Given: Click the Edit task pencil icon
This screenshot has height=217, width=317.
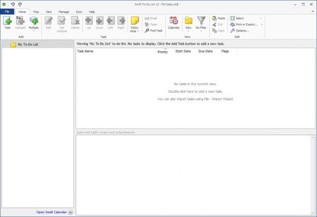Looking at the screenshot, I should [x=49, y=21].
